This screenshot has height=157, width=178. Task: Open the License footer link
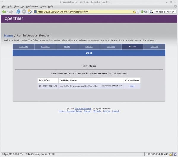[107, 111]
